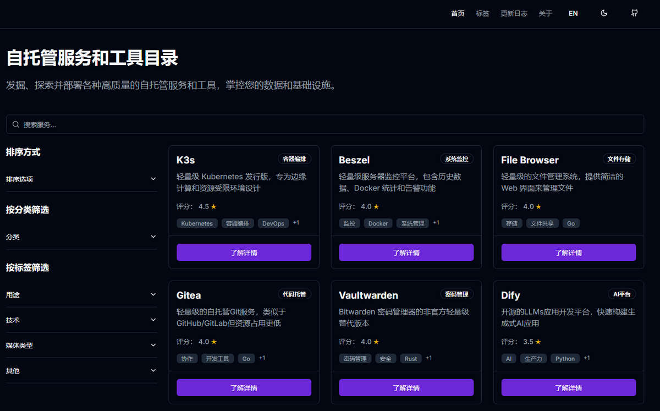The image size is (660, 411).
Task: Select the 系统管理 tag on Beszel
Action: pyautogui.click(x=413, y=223)
